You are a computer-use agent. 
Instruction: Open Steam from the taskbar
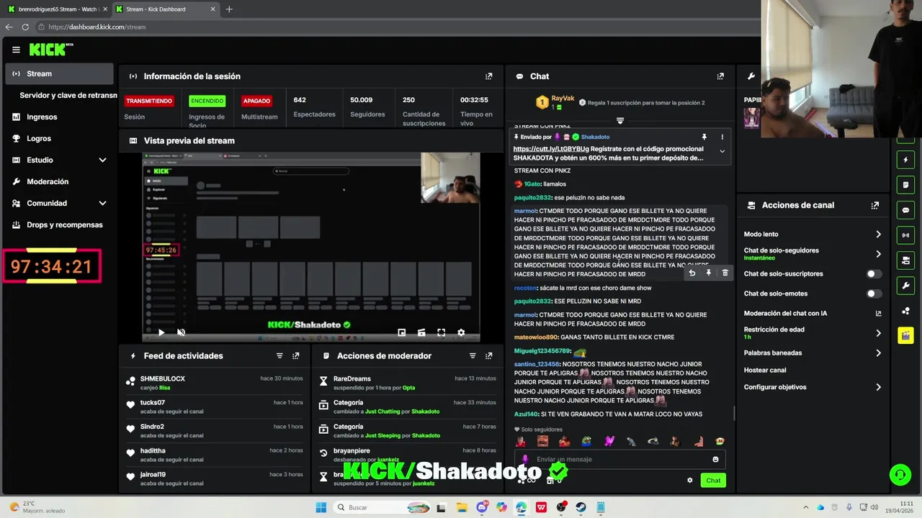click(581, 507)
